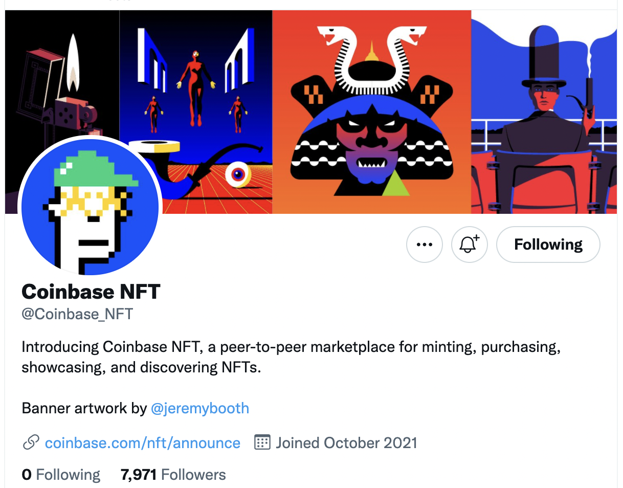Image resolution: width=623 pixels, height=488 pixels.
Task: Click the Joined October 2021 text
Action: [x=346, y=442]
